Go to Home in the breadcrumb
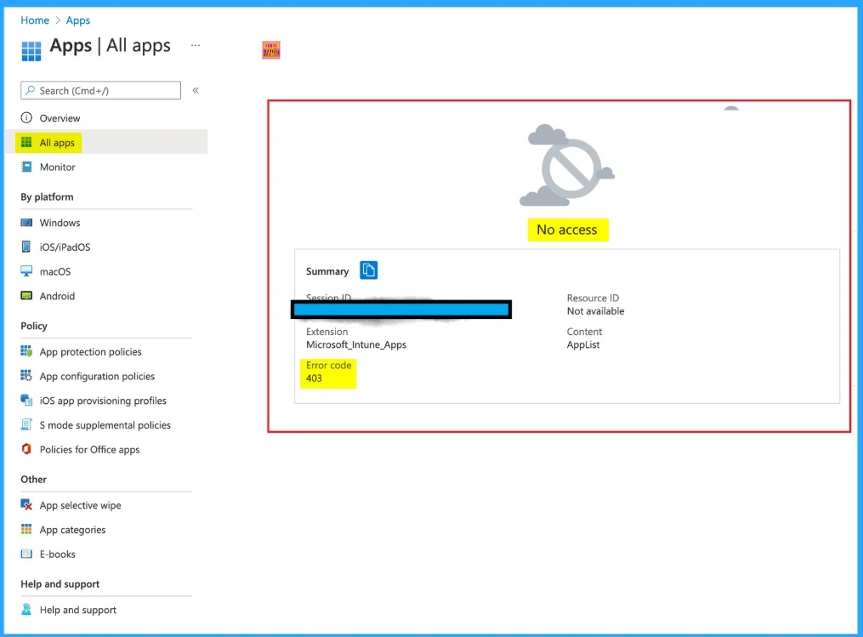The height and width of the screenshot is (637, 863). 35,20
